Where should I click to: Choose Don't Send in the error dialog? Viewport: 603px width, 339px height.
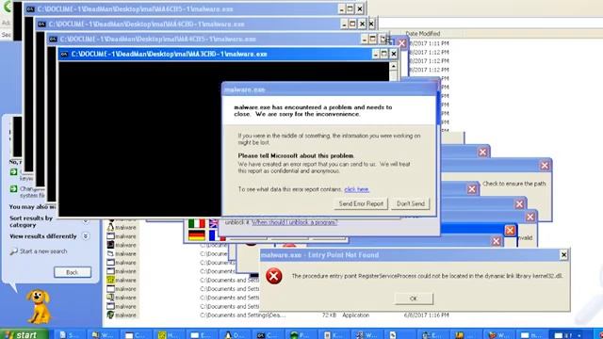[x=411, y=203]
